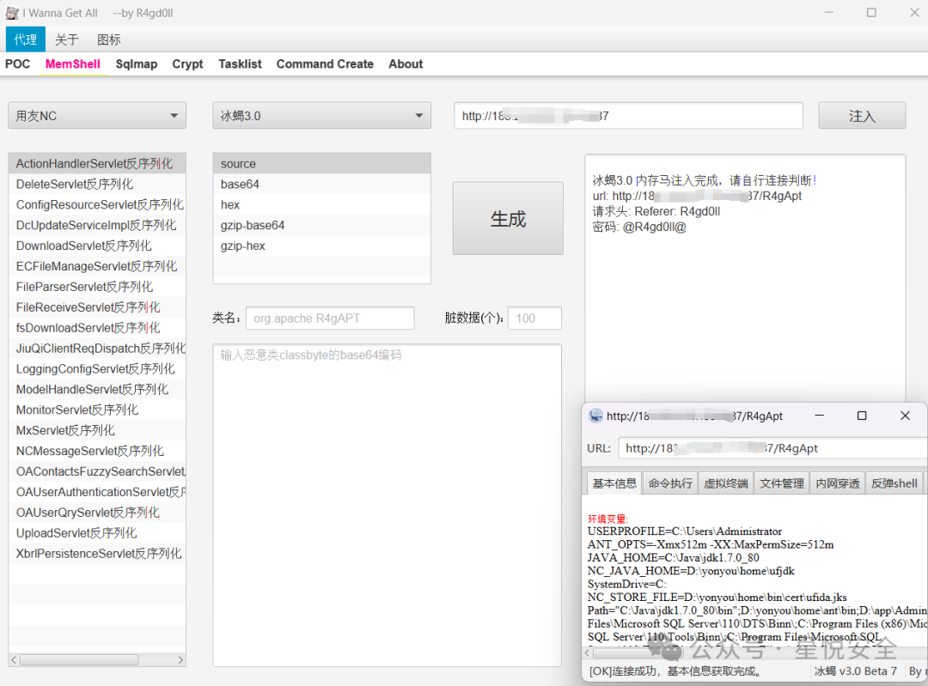The image size is (928, 686).
Task: Select JiuQiClientReqDispatch反序列化 in the list
Action: point(97,349)
